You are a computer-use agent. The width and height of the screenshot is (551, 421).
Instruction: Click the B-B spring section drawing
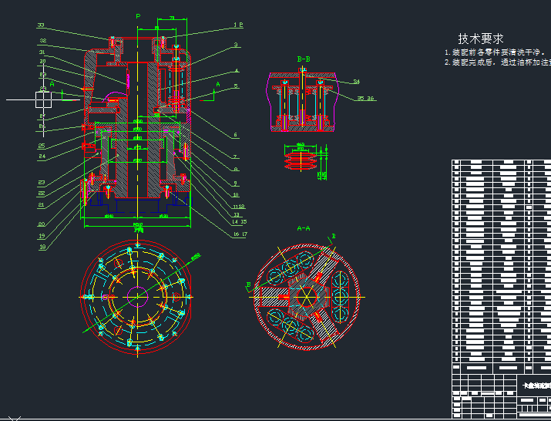tap(303, 99)
